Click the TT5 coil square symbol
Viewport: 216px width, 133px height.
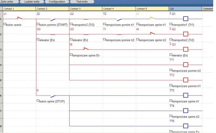(185, 126)
